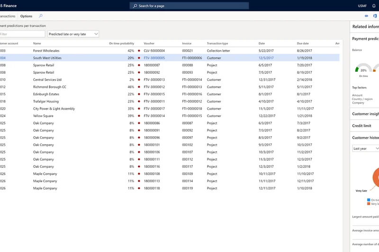The image size is (379, 252).
Task: Collapse the Payment predictions section
Action: (x=365, y=39)
